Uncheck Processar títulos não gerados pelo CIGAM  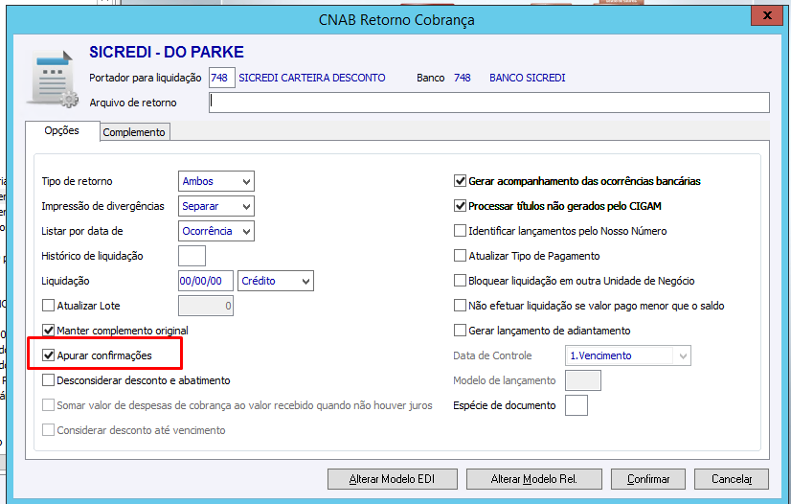[460, 206]
